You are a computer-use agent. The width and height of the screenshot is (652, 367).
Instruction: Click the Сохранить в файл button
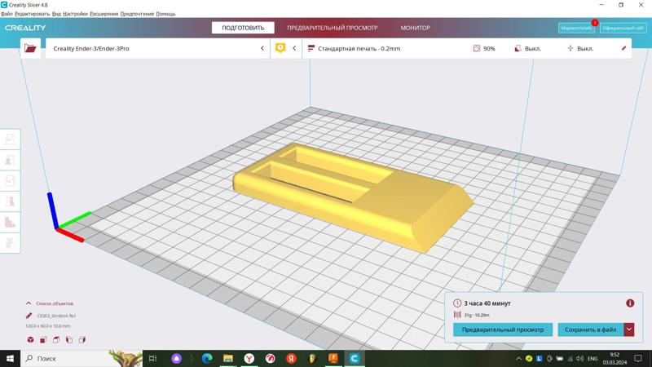[590, 329]
